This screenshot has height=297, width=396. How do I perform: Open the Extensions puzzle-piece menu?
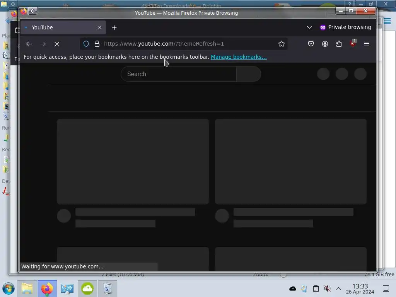pyautogui.click(x=339, y=44)
